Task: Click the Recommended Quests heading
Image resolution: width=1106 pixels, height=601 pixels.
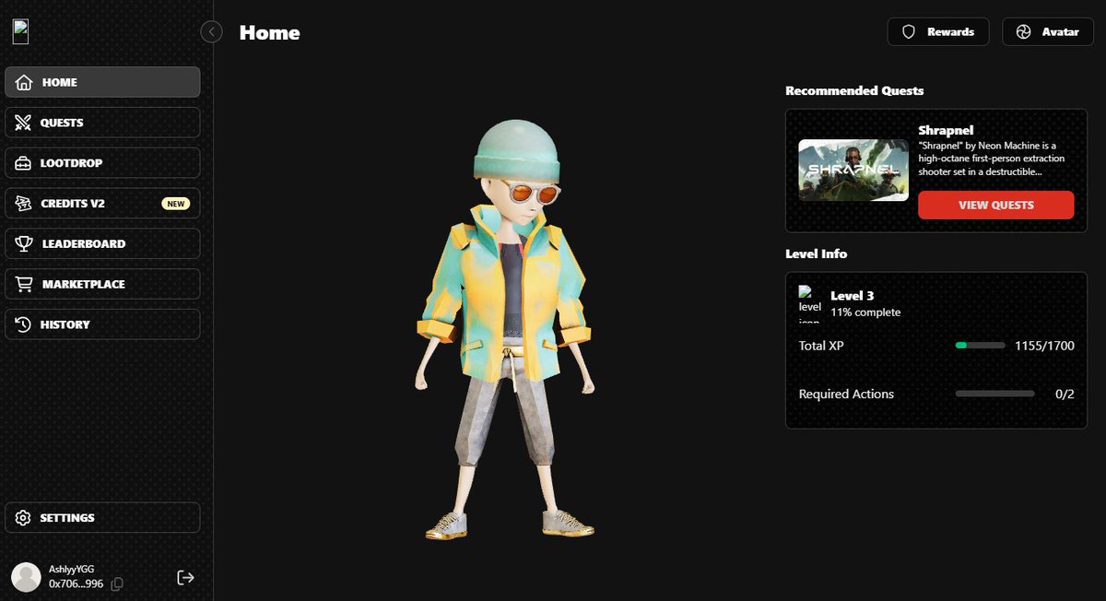Action: coord(854,90)
